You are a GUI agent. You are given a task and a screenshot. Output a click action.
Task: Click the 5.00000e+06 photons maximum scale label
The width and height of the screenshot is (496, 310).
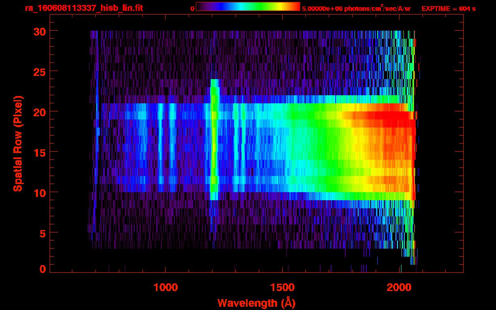[x=356, y=8]
